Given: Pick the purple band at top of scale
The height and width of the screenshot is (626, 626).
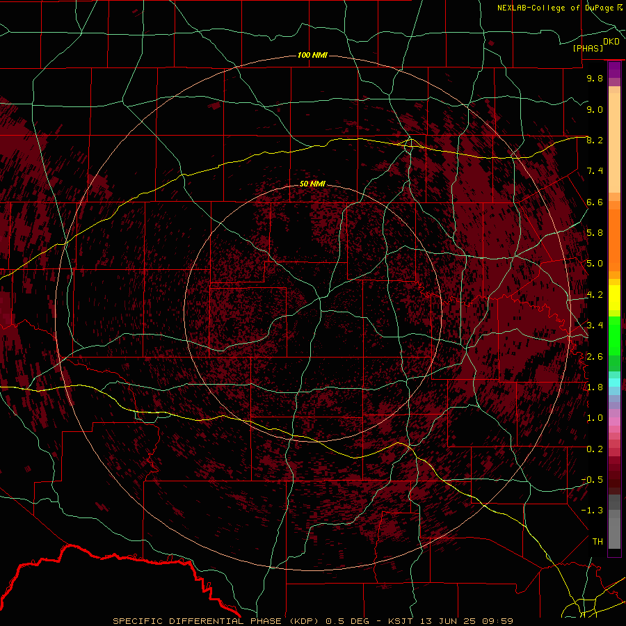Looking at the screenshot, I should [x=614, y=70].
